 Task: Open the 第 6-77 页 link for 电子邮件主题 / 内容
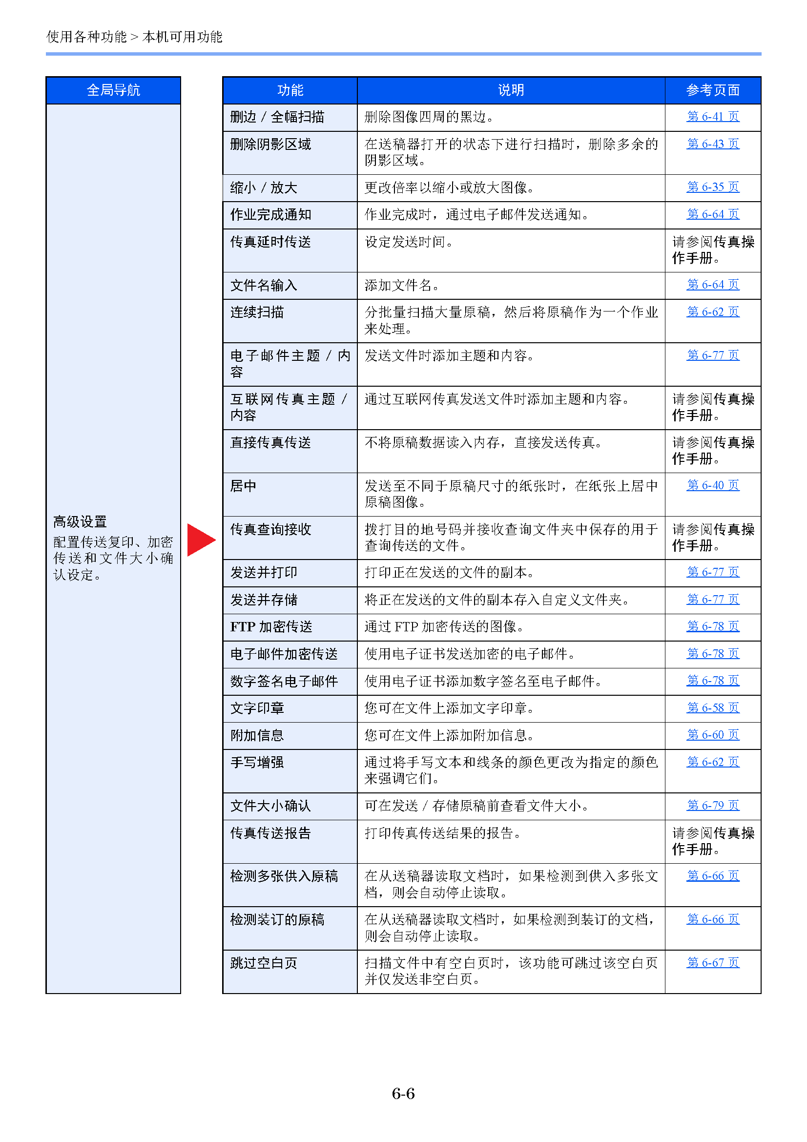pos(712,355)
